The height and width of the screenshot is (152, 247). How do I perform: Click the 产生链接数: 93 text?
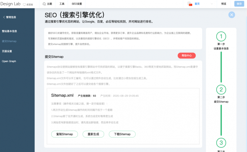point(87,96)
